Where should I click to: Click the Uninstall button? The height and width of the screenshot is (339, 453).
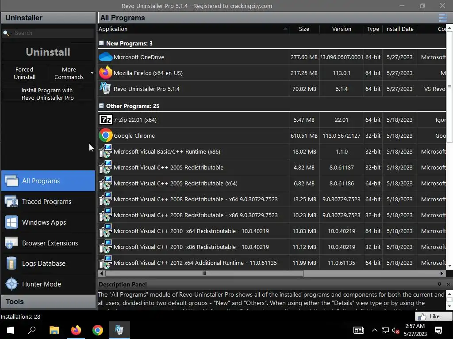[x=48, y=52]
